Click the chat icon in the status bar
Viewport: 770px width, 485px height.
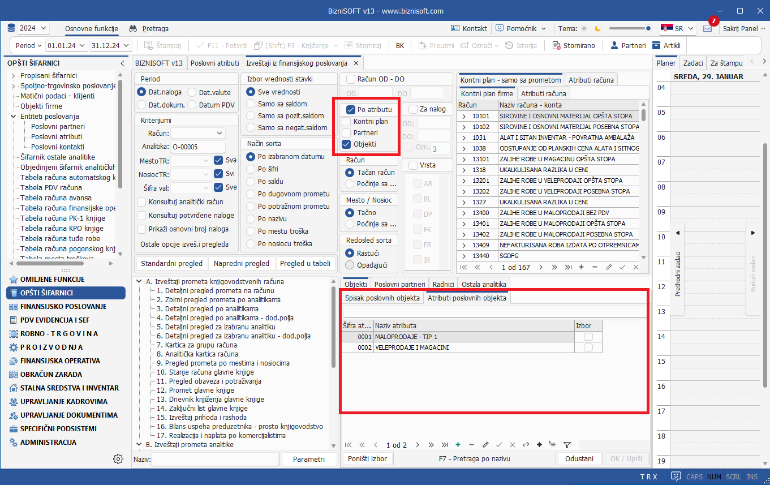[x=676, y=477]
